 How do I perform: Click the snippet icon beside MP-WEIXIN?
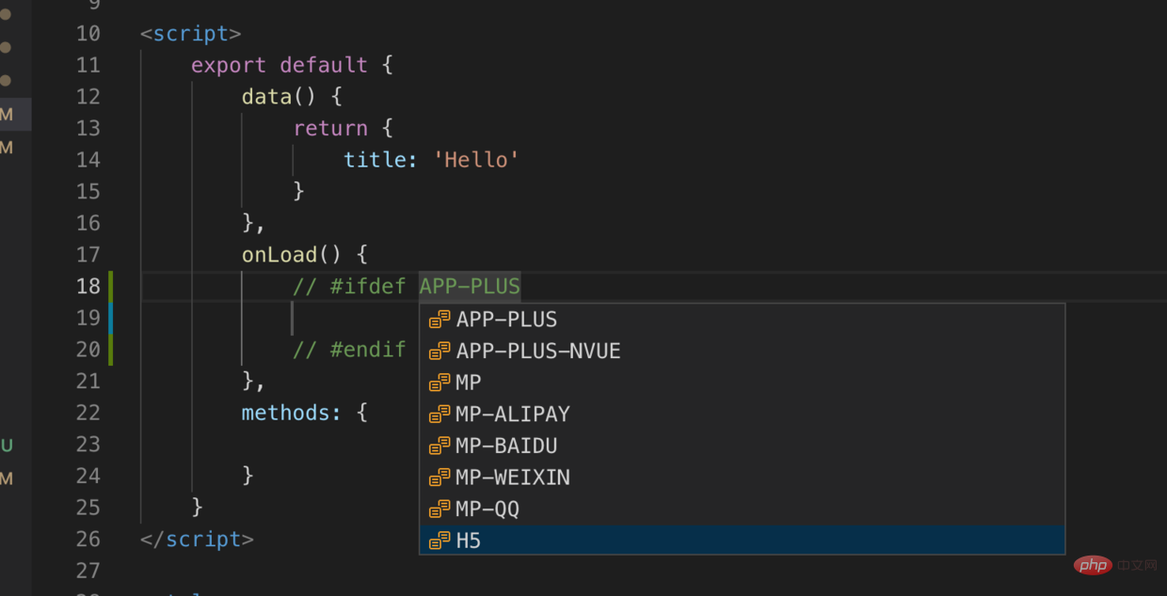click(x=440, y=478)
